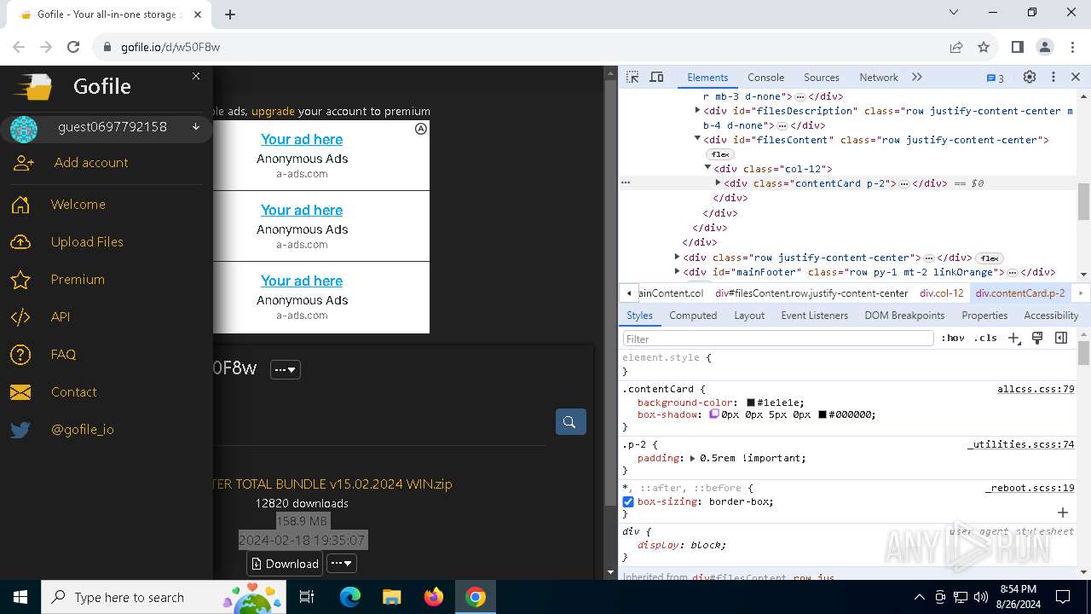Image resolution: width=1091 pixels, height=614 pixels.
Task: Click the Contact envelope icon
Action: [x=20, y=392]
